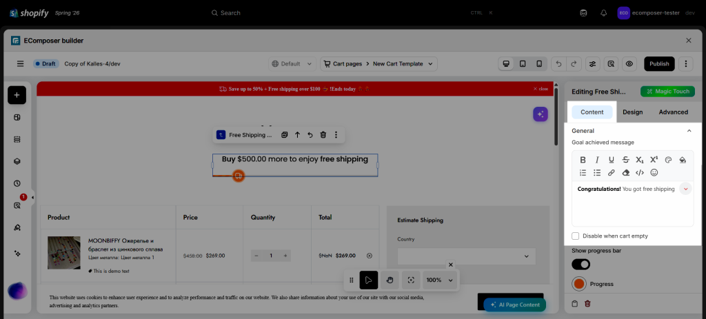Viewport: 706px width, 319px height.
Task: Select the Content tab
Action: pos(592,112)
